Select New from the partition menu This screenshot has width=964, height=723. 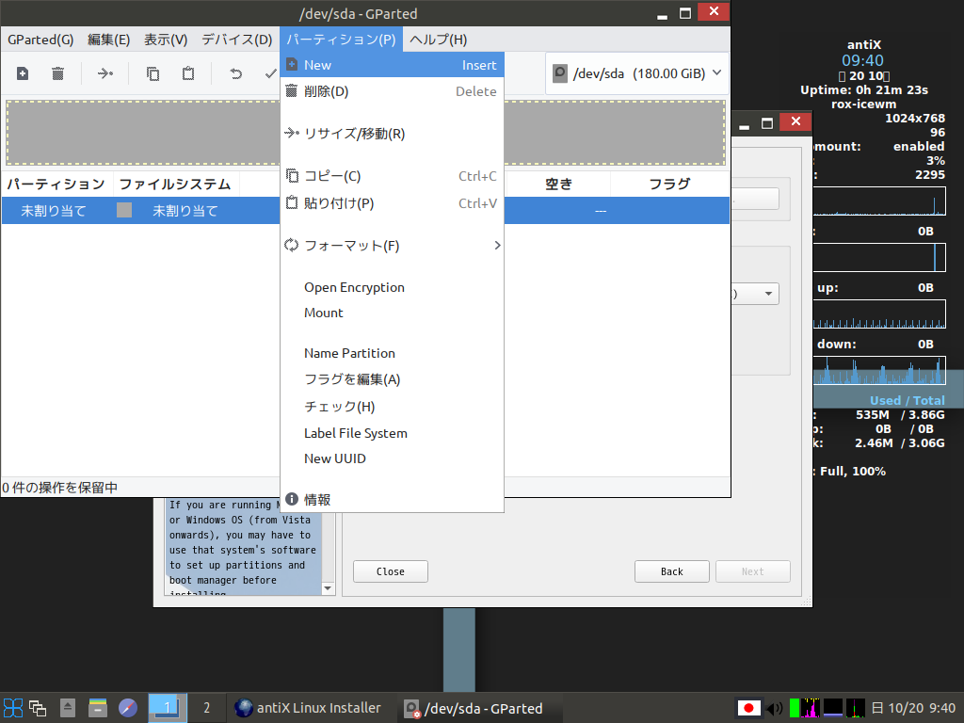tap(393, 65)
